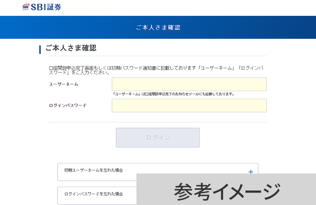Click the SBI Group logo icon

pos(26,7)
